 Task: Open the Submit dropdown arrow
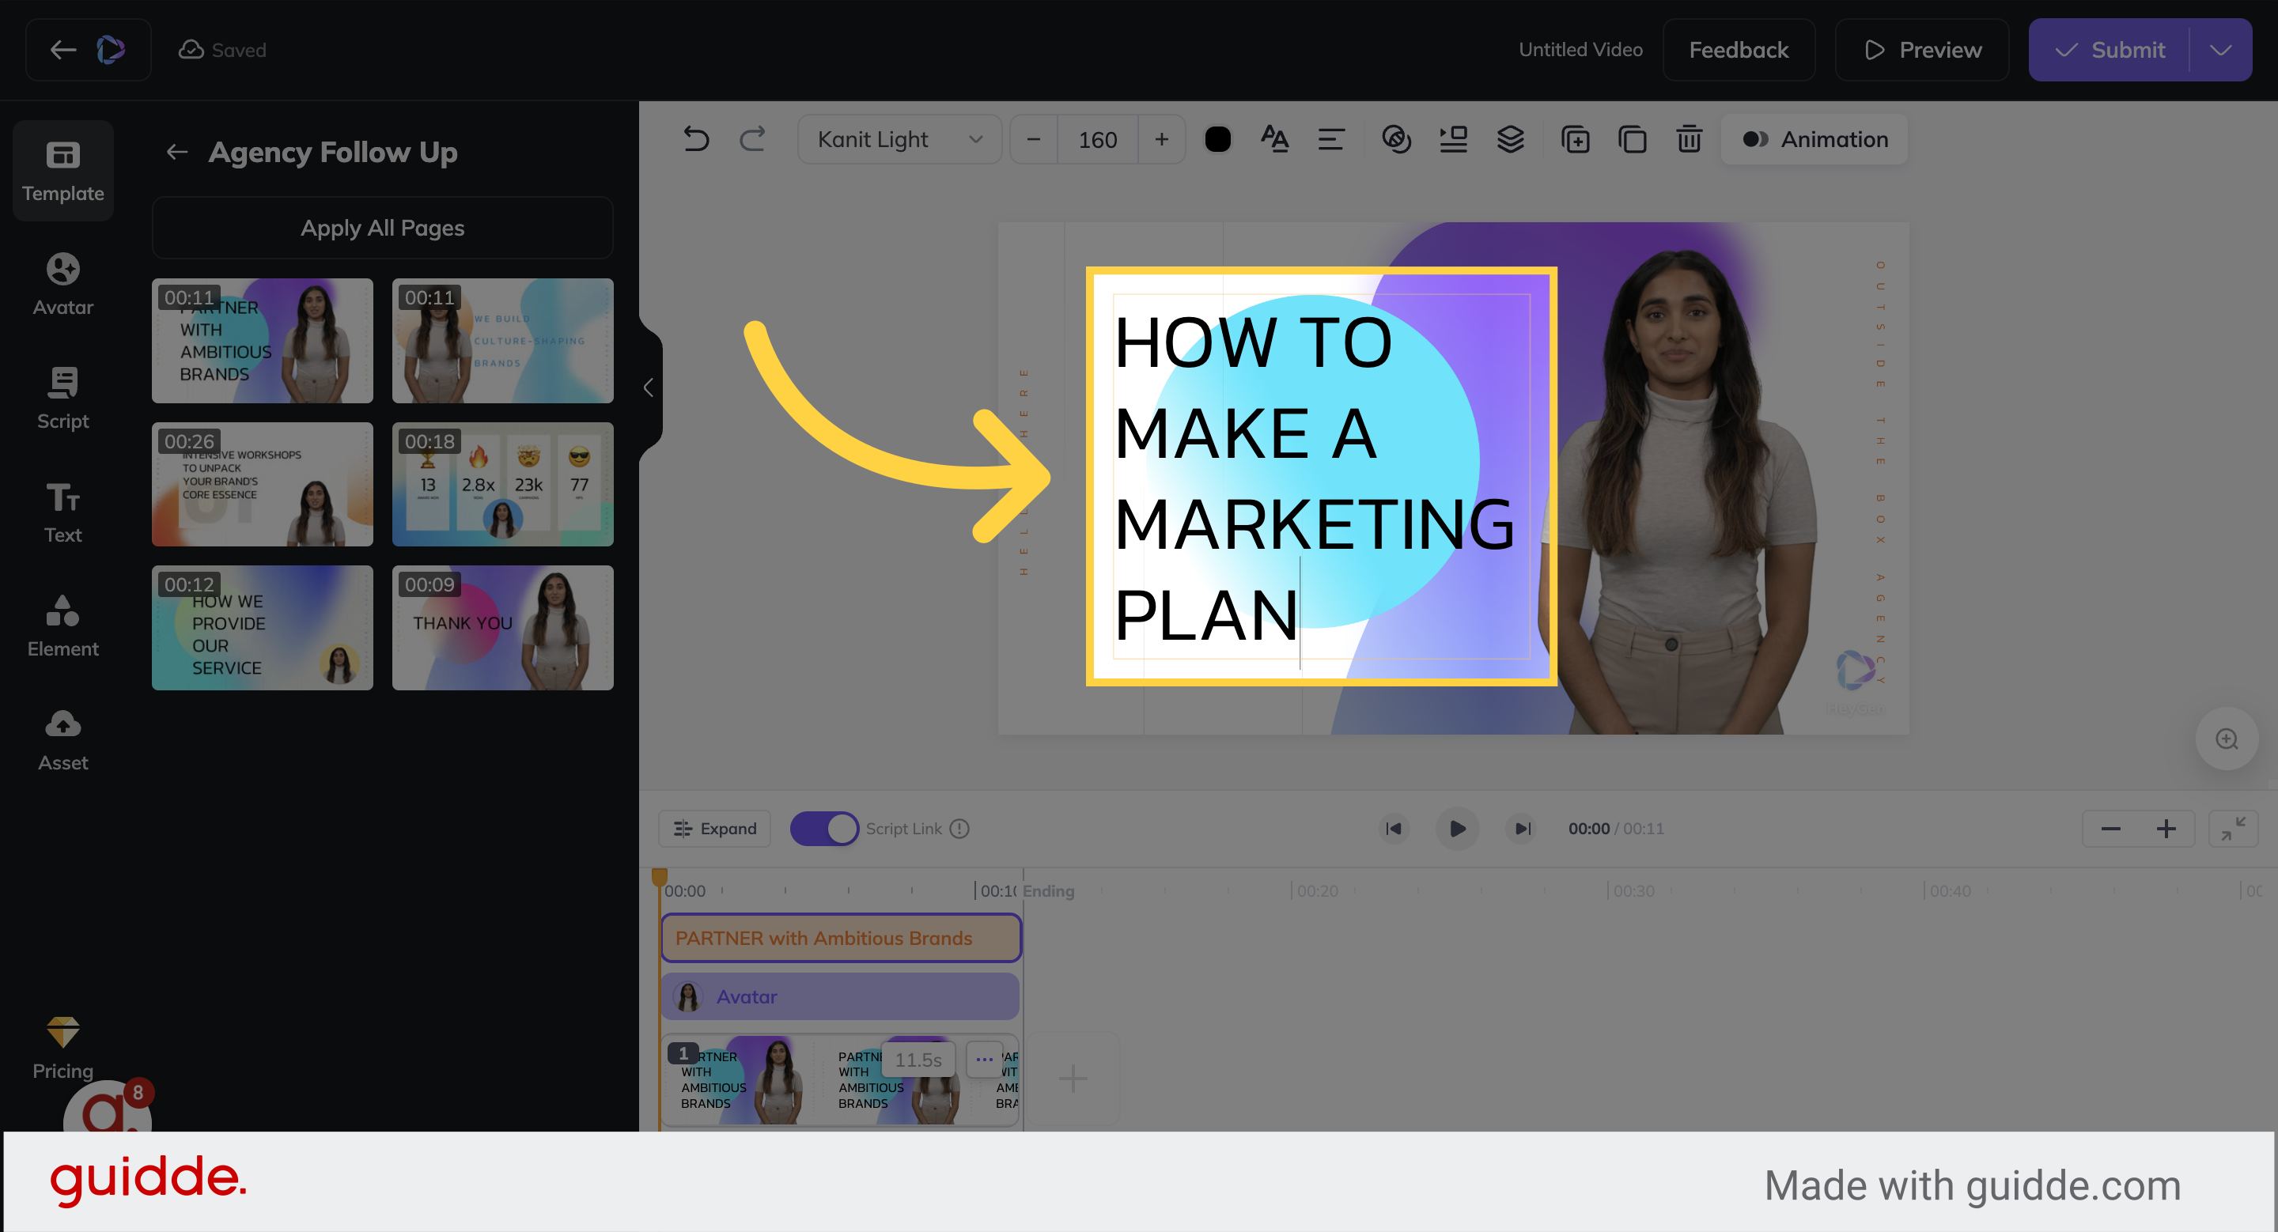2220,50
